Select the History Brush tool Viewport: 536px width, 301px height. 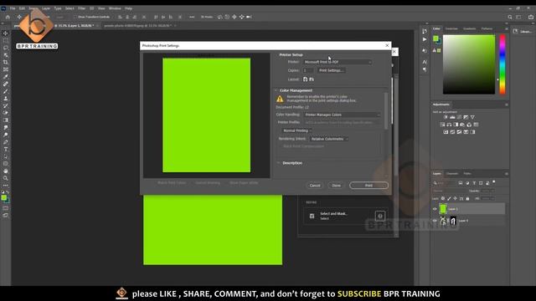(6, 106)
